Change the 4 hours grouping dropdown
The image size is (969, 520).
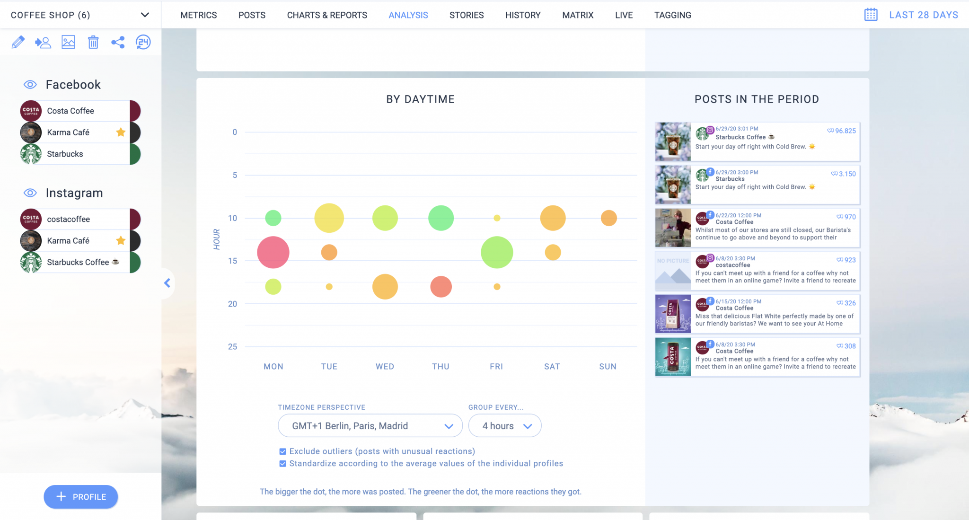pos(504,425)
